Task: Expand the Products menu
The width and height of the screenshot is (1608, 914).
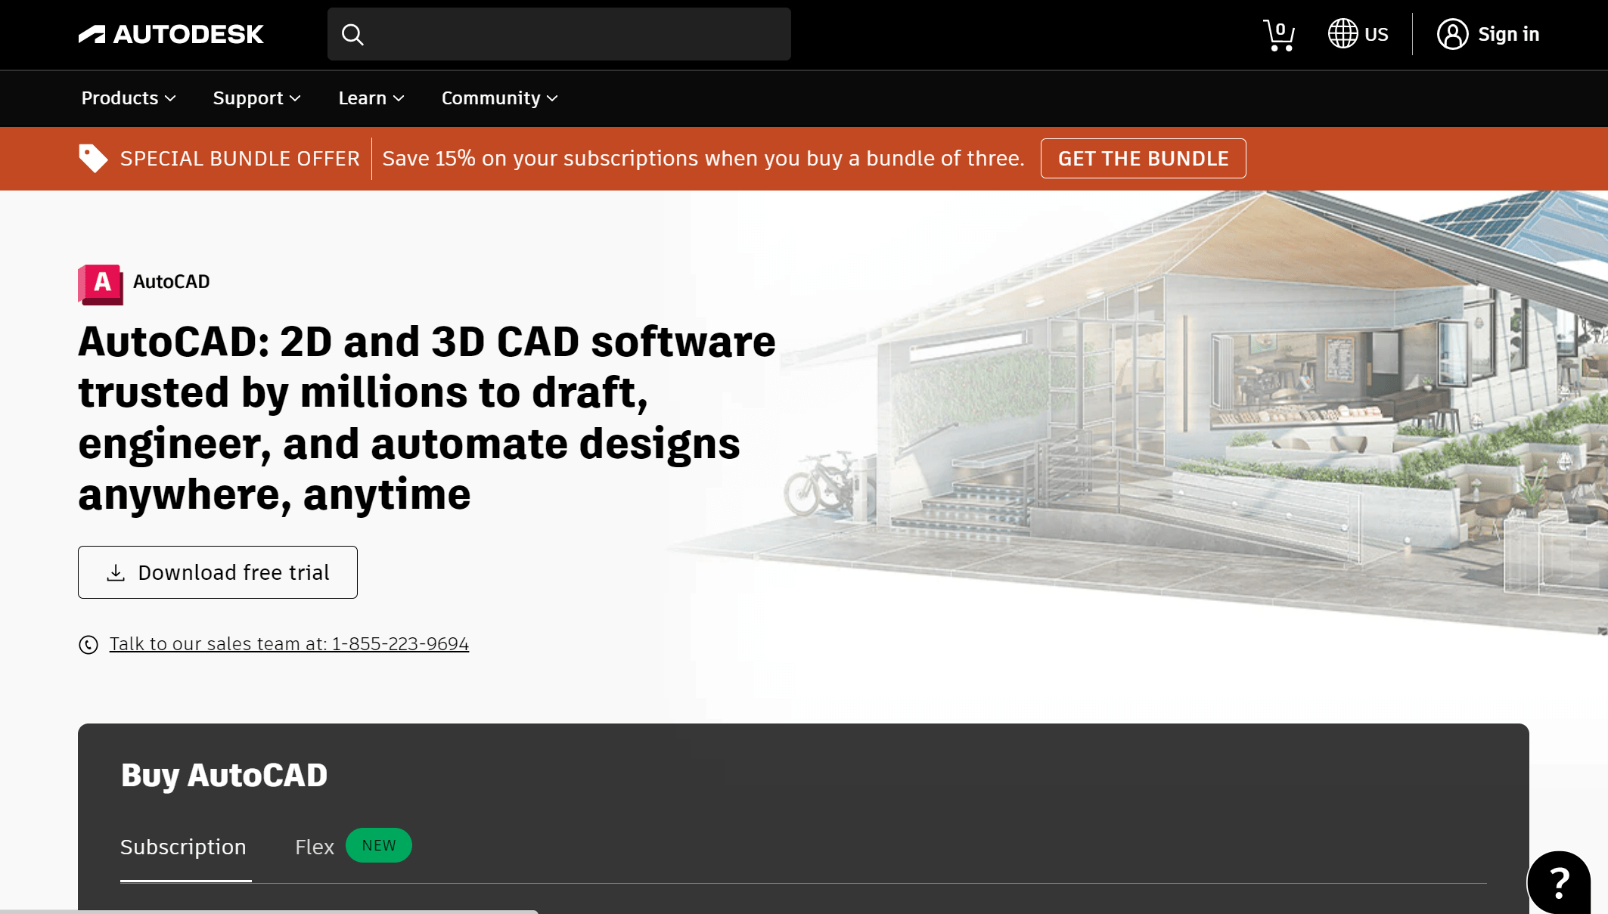Action: (129, 98)
